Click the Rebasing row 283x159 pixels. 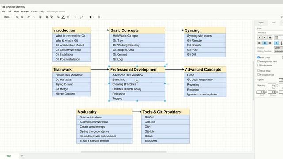tap(205, 90)
